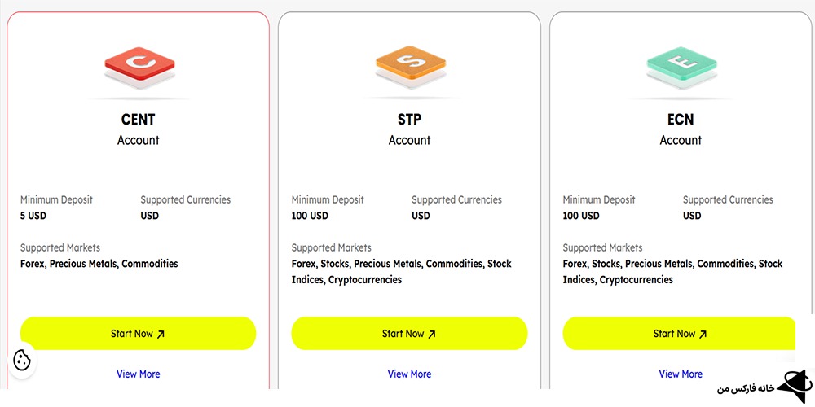Click the arrow icon on CENT Start Now
The width and height of the screenshot is (815, 407).
click(x=161, y=334)
